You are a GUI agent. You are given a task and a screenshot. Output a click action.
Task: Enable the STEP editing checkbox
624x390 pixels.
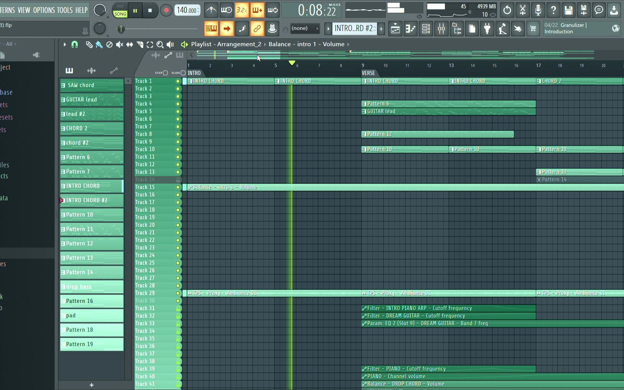coord(165,73)
